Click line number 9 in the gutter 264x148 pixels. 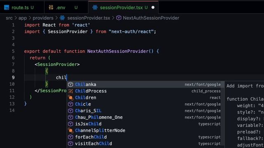coord(13,77)
